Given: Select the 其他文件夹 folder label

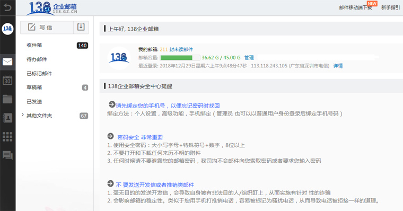Looking at the screenshot, I should 39,116.
